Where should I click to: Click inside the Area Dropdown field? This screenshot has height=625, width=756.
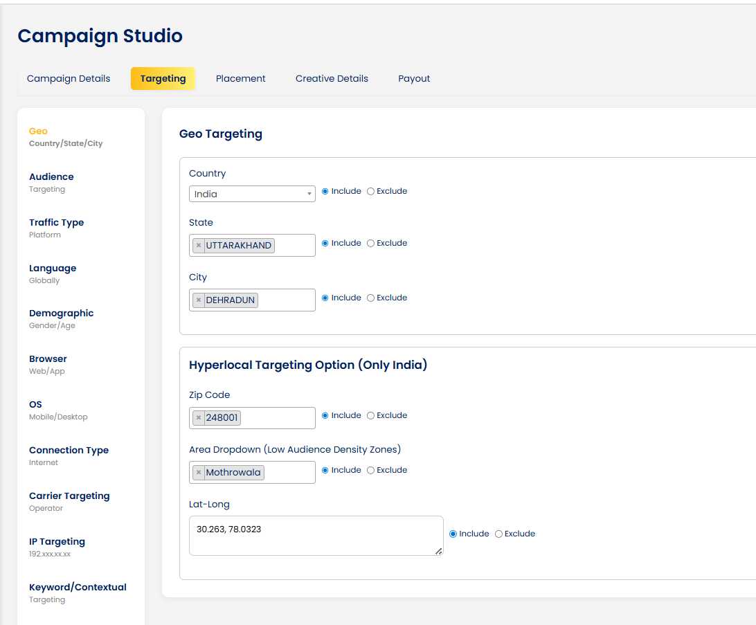click(x=252, y=472)
